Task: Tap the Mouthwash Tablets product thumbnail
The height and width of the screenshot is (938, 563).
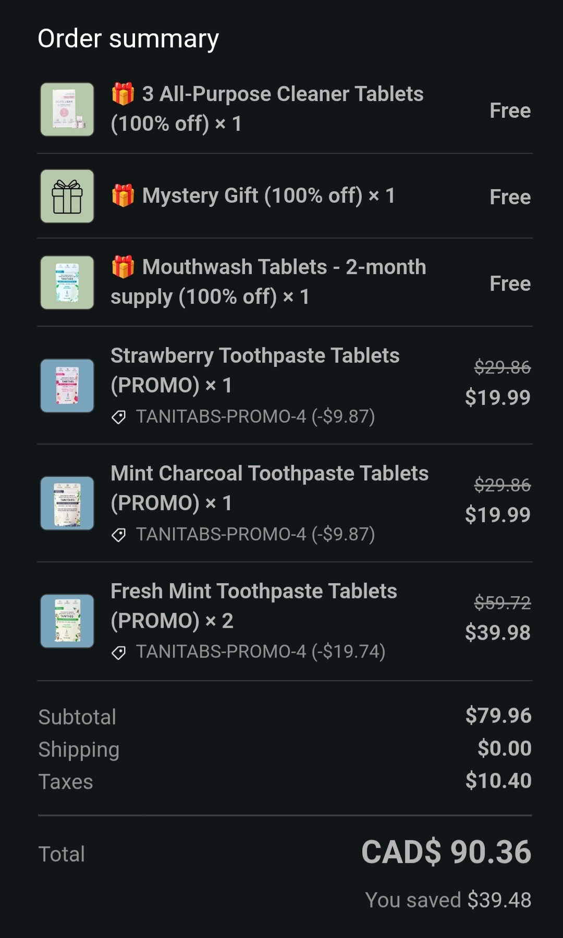Action: [x=67, y=282]
